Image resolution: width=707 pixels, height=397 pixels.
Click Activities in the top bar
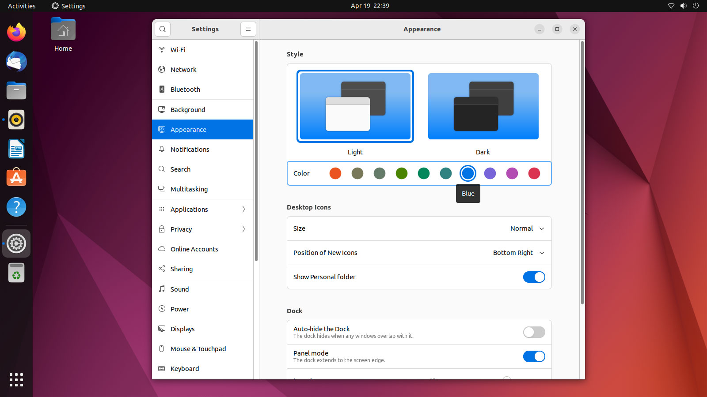pyautogui.click(x=21, y=6)
